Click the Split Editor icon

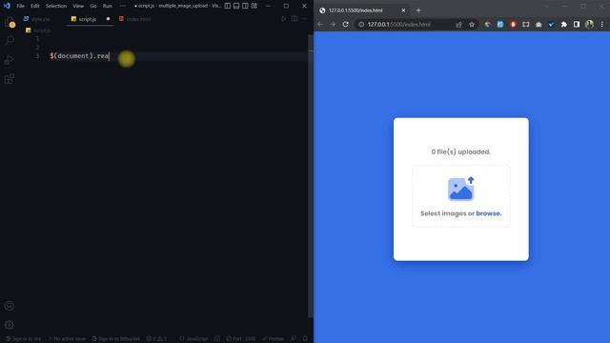click(295, 19)
